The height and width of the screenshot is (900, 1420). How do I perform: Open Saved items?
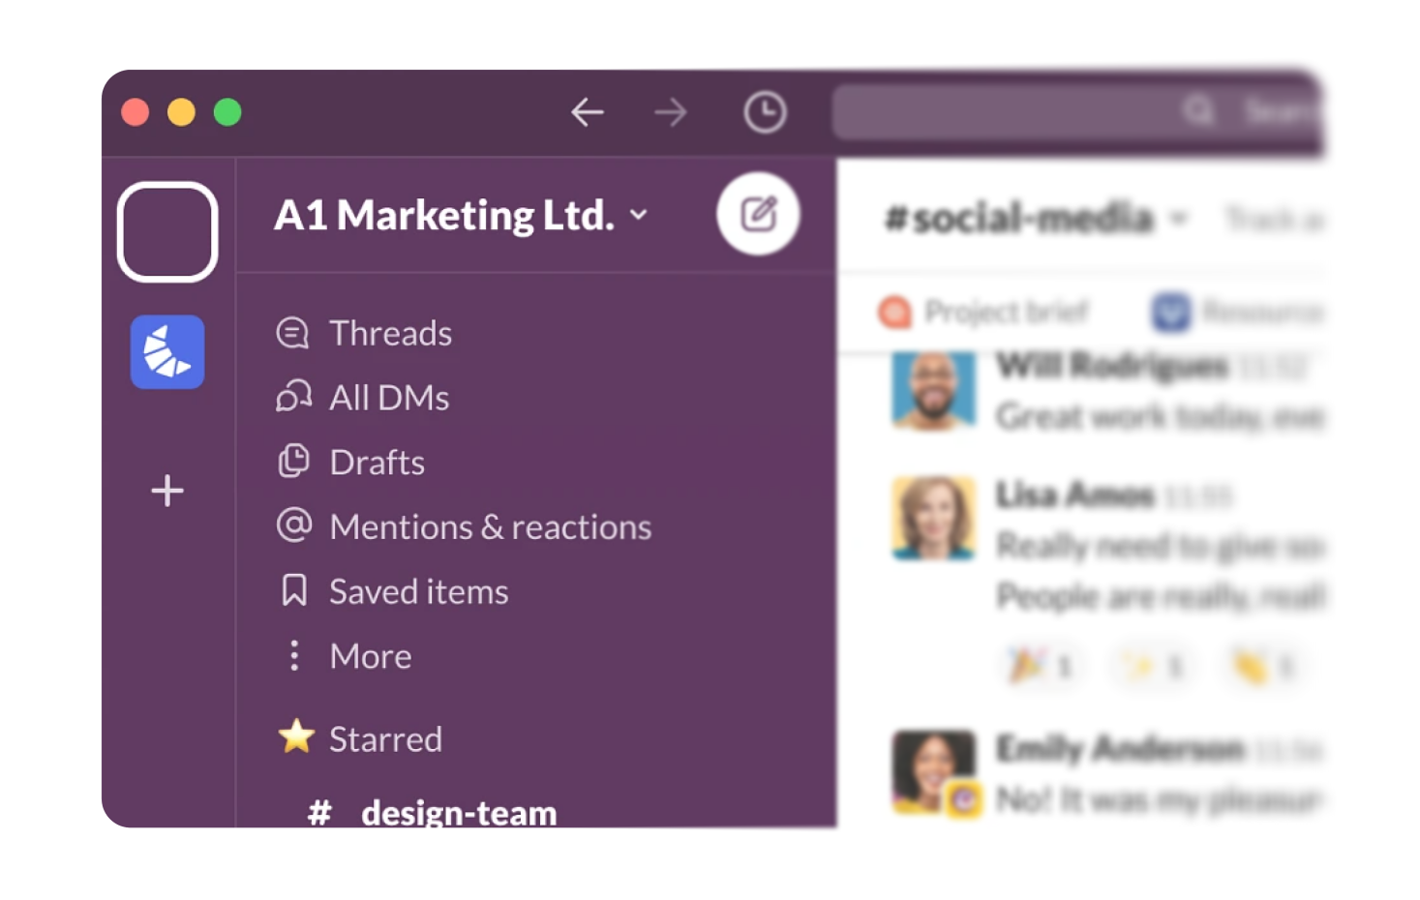pyautogui.click(x=418, y=591)
